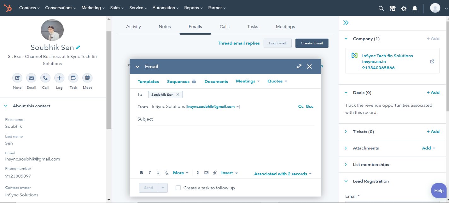The image size is (449, 203).
Task: Collapse the Deals section
Action: pyautogui.click(x=346, y=93)
